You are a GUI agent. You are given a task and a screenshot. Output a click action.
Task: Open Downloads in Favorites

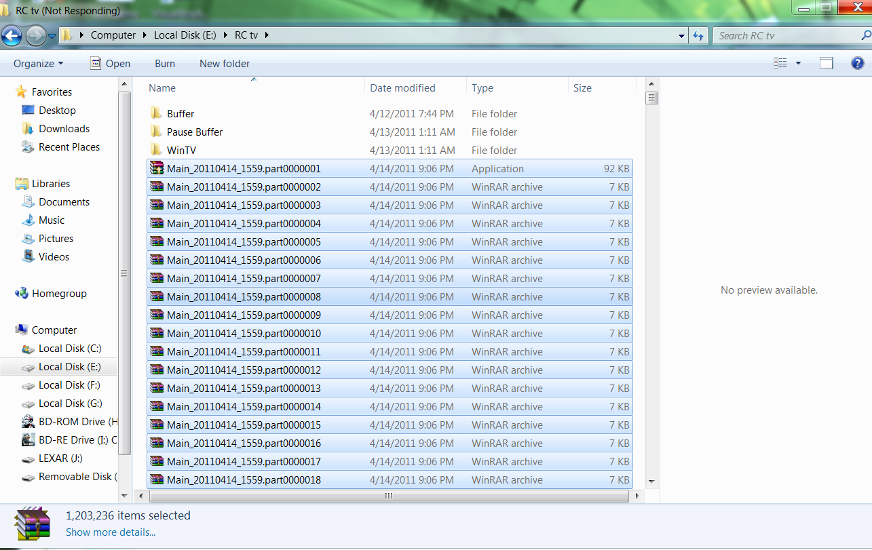pyautogui.click(x=64, y=128)
